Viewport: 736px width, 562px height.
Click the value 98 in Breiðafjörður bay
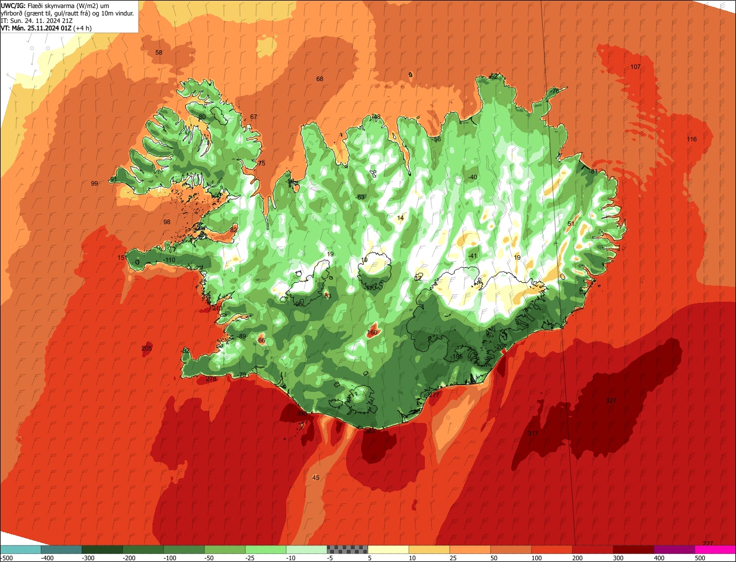point(167,222)
